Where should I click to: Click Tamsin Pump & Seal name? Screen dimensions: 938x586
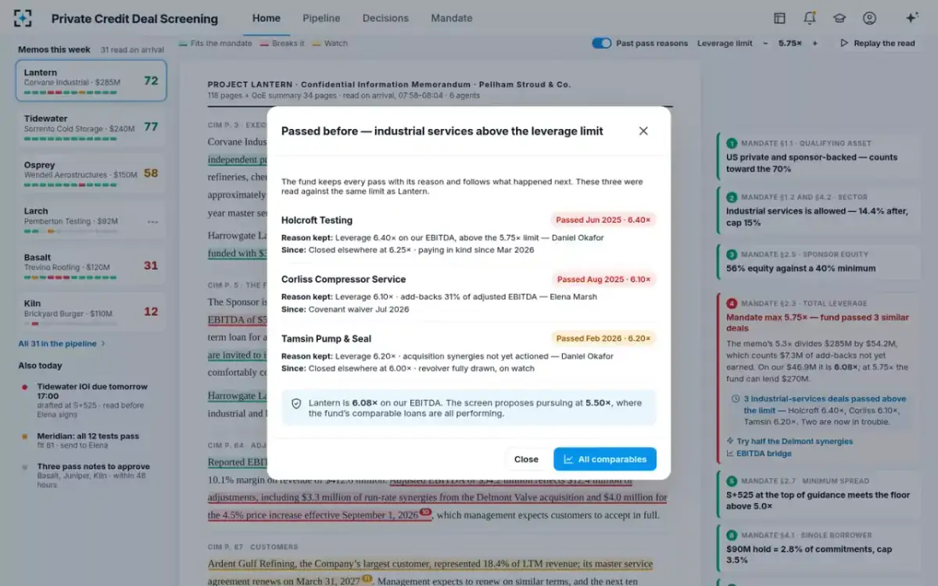tap(326, 339)
